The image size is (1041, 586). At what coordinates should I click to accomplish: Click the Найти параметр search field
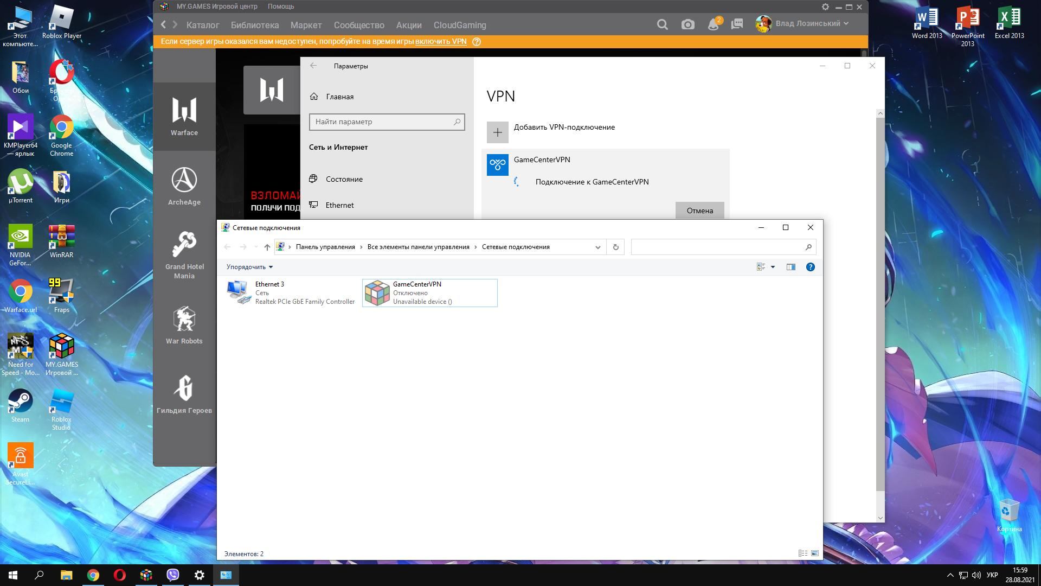coord(387,122)
